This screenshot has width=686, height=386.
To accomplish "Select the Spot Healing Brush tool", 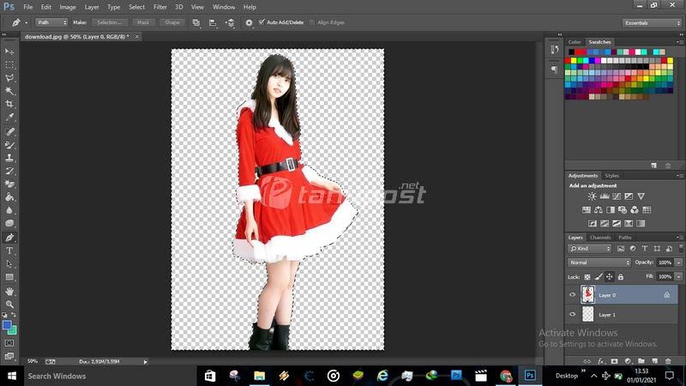I will [x=9, y=132].
